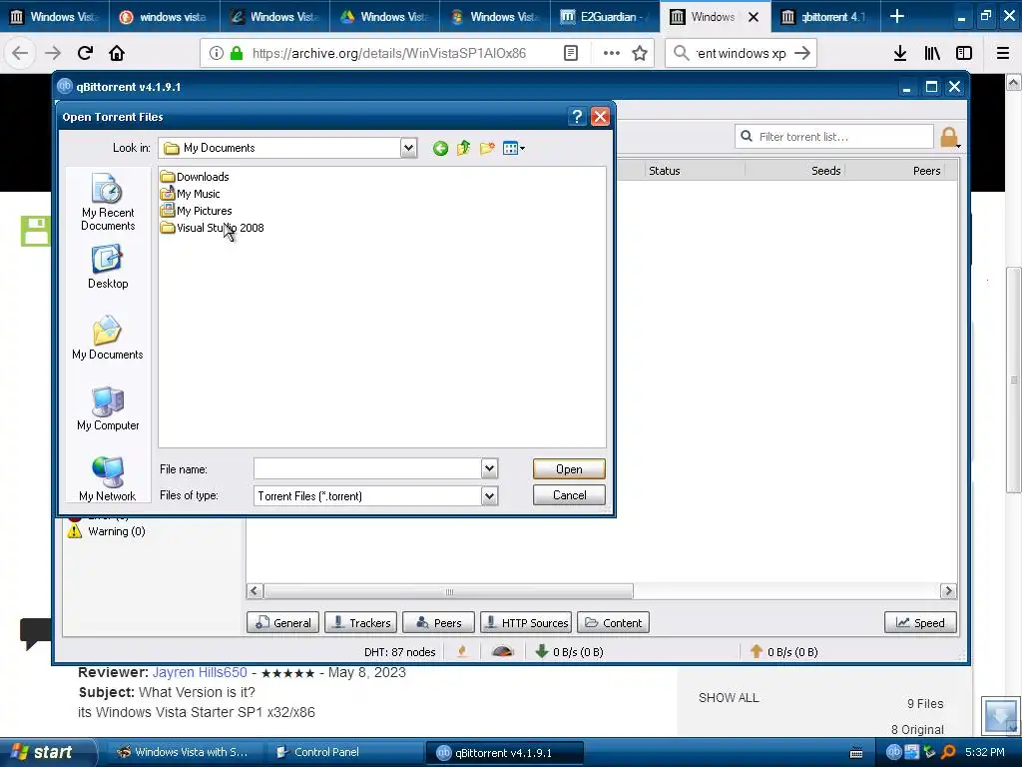
Task: Open the Firefox library icon
Action: (932, 54)
